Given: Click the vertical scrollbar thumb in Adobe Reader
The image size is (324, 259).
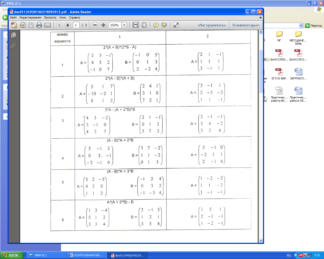Looking at the screenshot, I should coord(261,71).
